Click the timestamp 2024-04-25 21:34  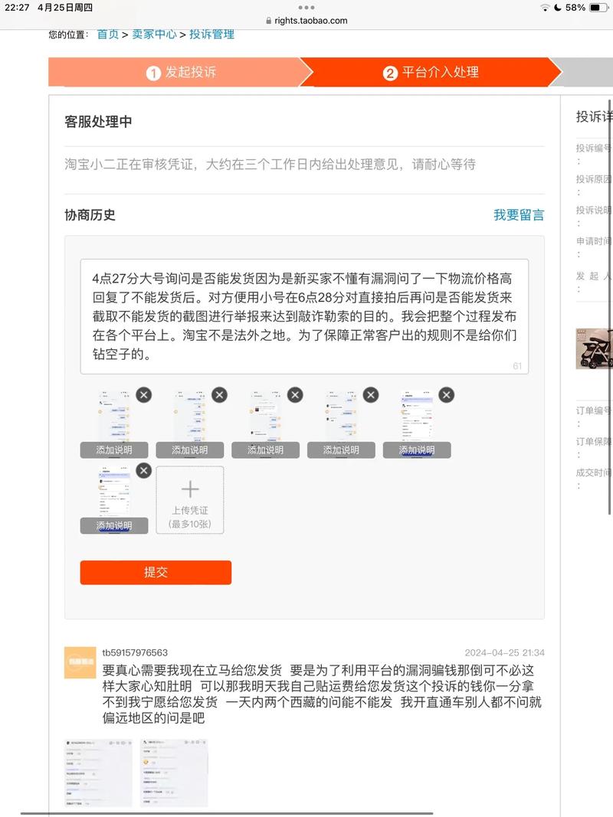tap(505, 653)
